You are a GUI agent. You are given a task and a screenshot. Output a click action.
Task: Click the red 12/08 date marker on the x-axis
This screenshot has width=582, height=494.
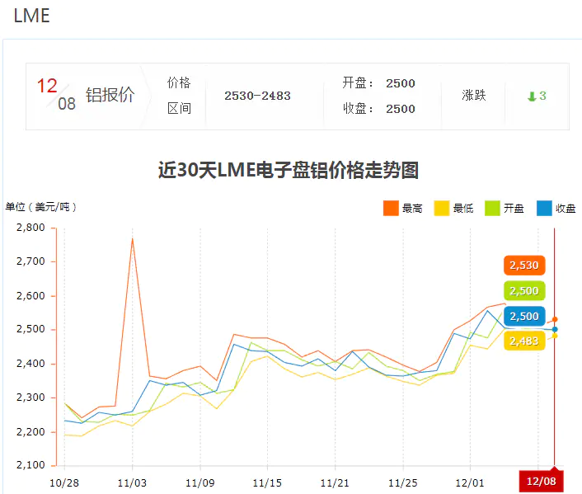coord(541,482)
